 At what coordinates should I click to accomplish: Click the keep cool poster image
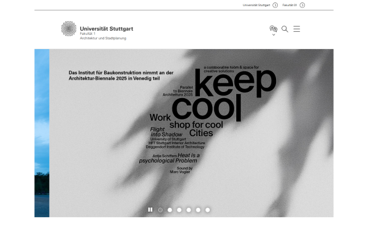(x=191, y=133)
